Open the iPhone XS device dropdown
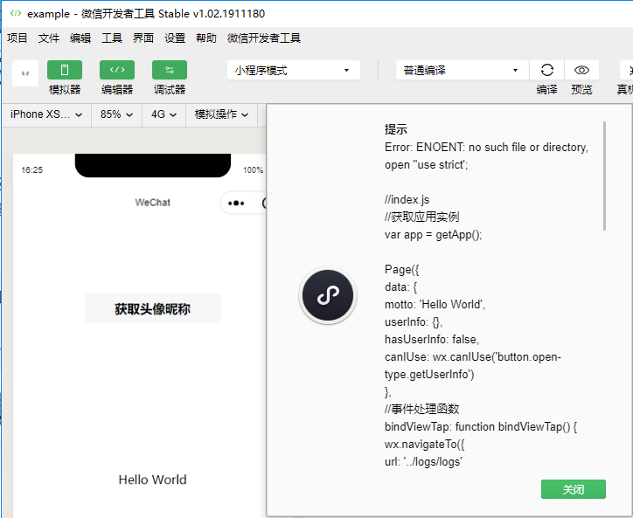 [x=46, y=114]
